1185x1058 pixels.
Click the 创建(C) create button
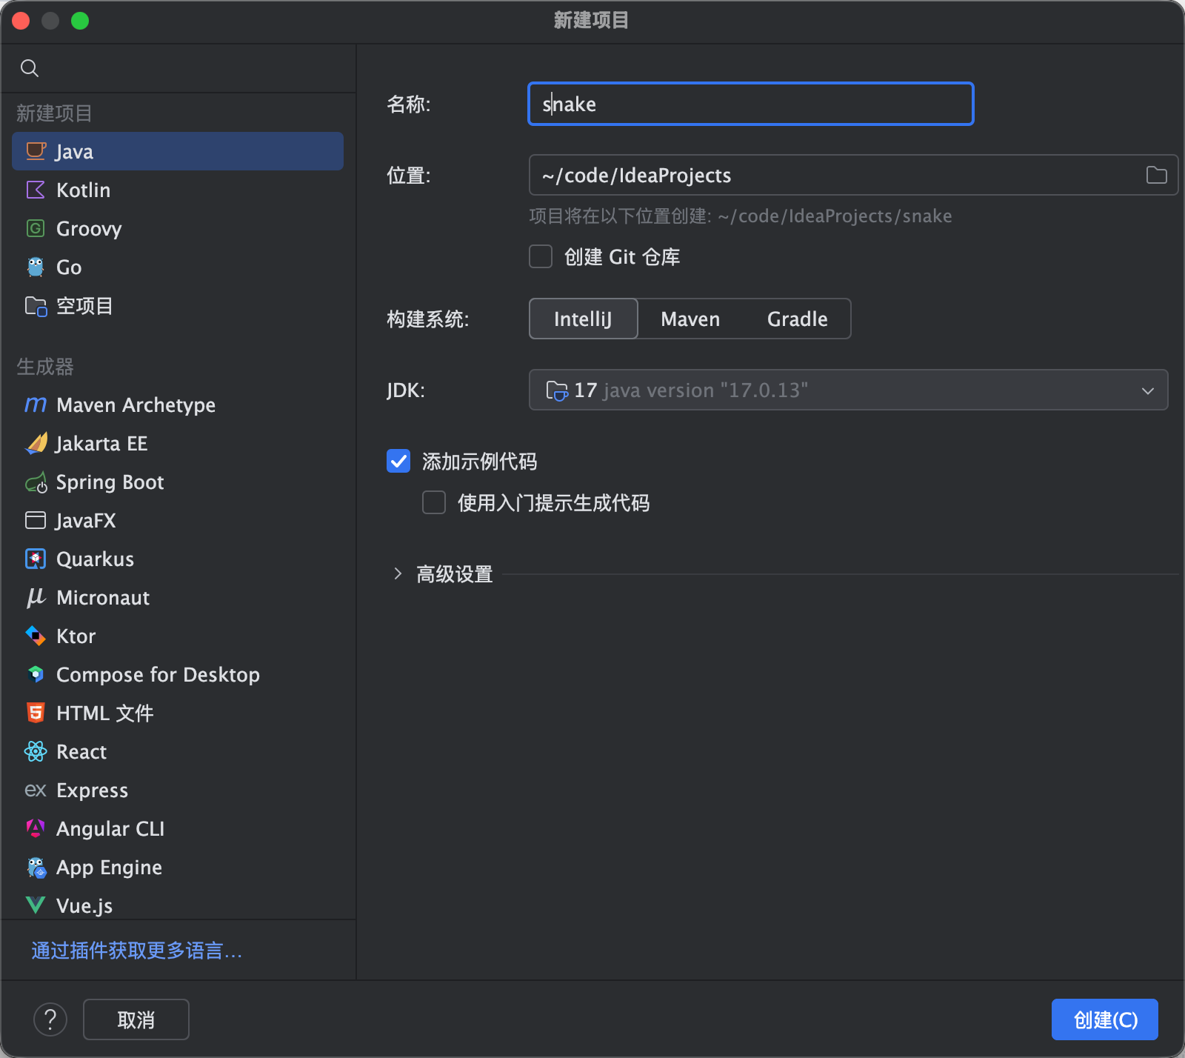tap(1105, 1019)
